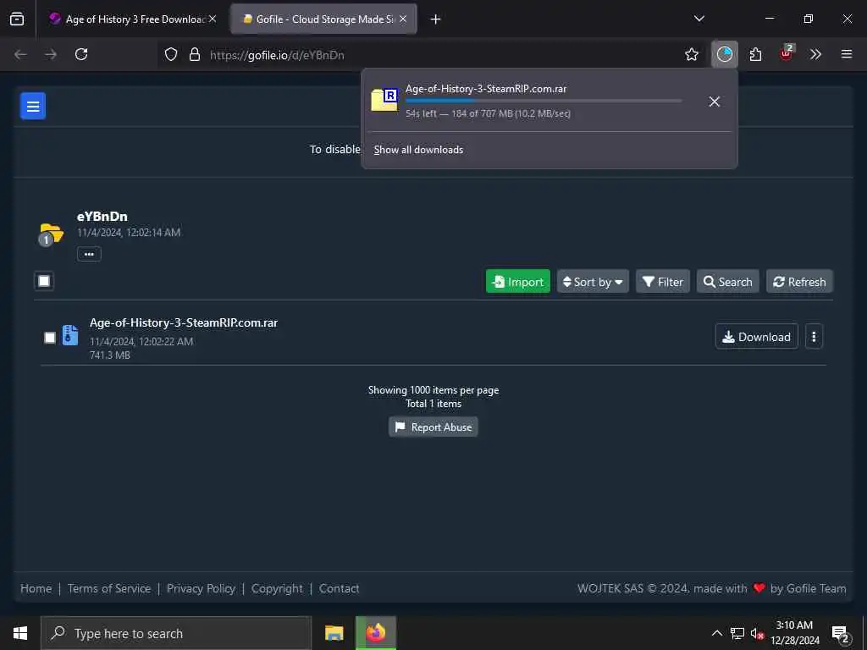Click the uBlock Origin shield icon
Image resolution: width=867 pixels, height=650 pixels.
[x=786, y=54]
